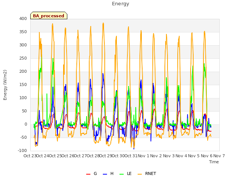242x181 pixels.
Task: Click the Nov 3 x-axis date label
Action: point(169,156)
